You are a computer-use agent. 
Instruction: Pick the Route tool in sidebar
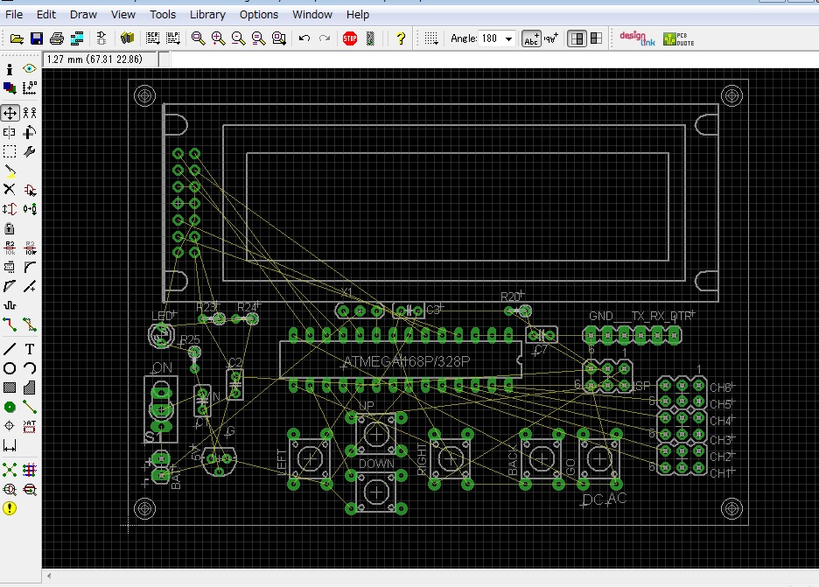[10, 324]
